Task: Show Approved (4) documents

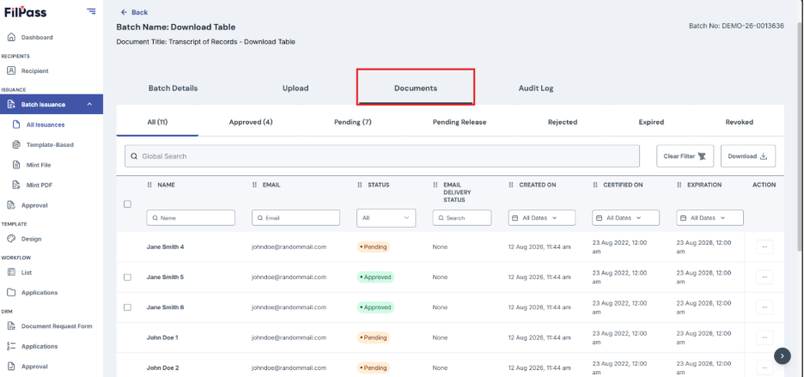Action: (x=251, y=122)
